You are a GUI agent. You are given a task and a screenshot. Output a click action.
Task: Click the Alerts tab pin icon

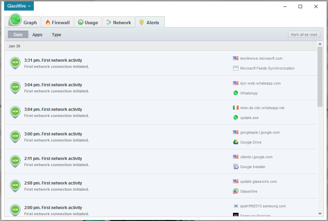141,23
